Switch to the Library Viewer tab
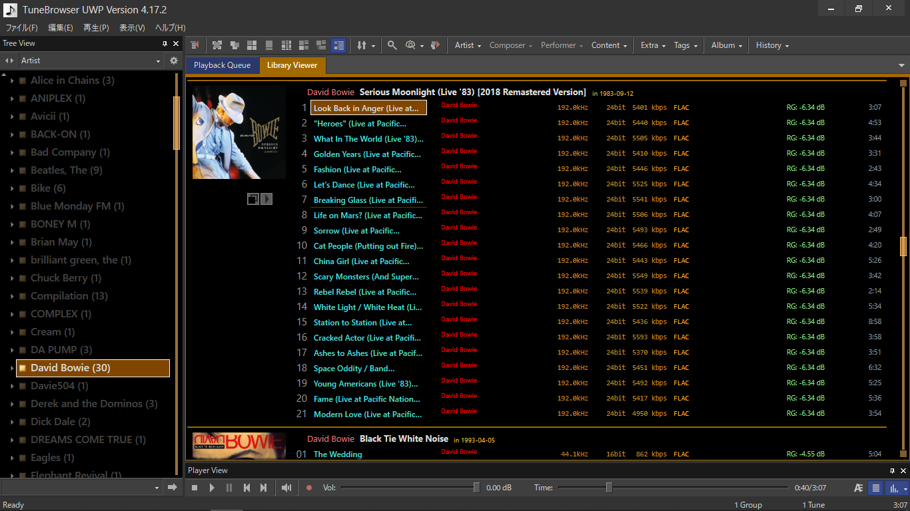This screenshot has height=511, width=910. pos(292,65)
